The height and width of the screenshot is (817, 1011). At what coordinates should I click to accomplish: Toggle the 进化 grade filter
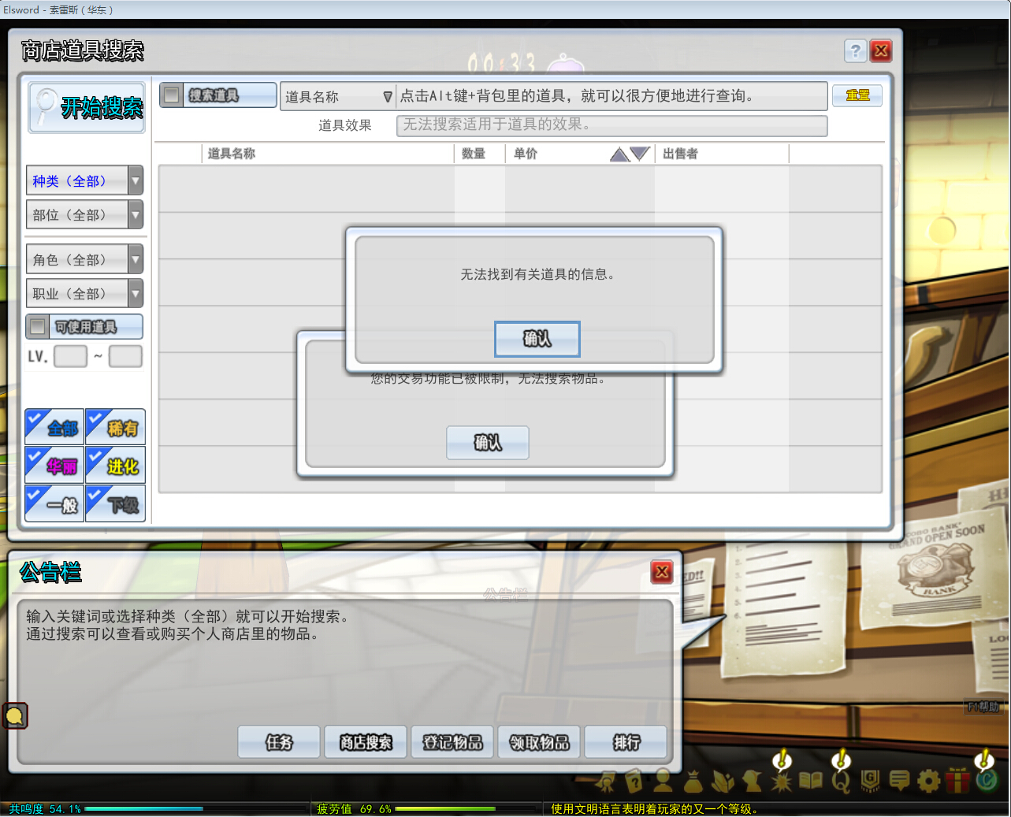(x=115, y=465)
